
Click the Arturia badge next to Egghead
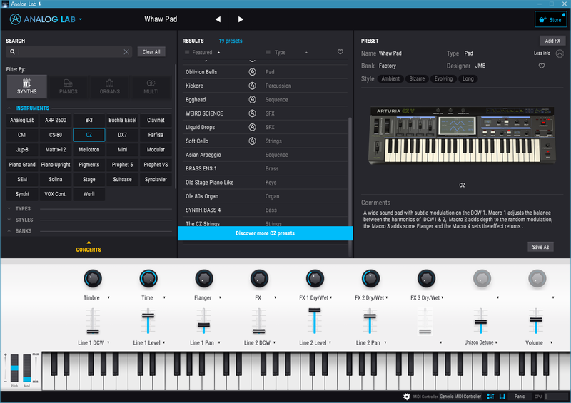[252, 100]
